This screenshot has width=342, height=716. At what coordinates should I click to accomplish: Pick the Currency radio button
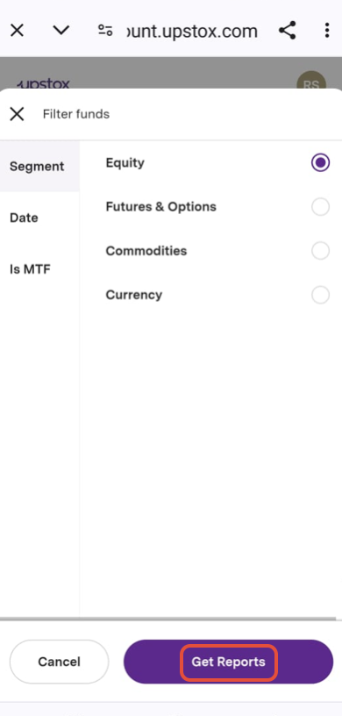(321, 295)
